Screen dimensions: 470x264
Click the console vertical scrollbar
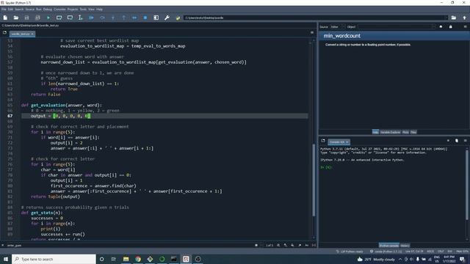tap(467, 185)
